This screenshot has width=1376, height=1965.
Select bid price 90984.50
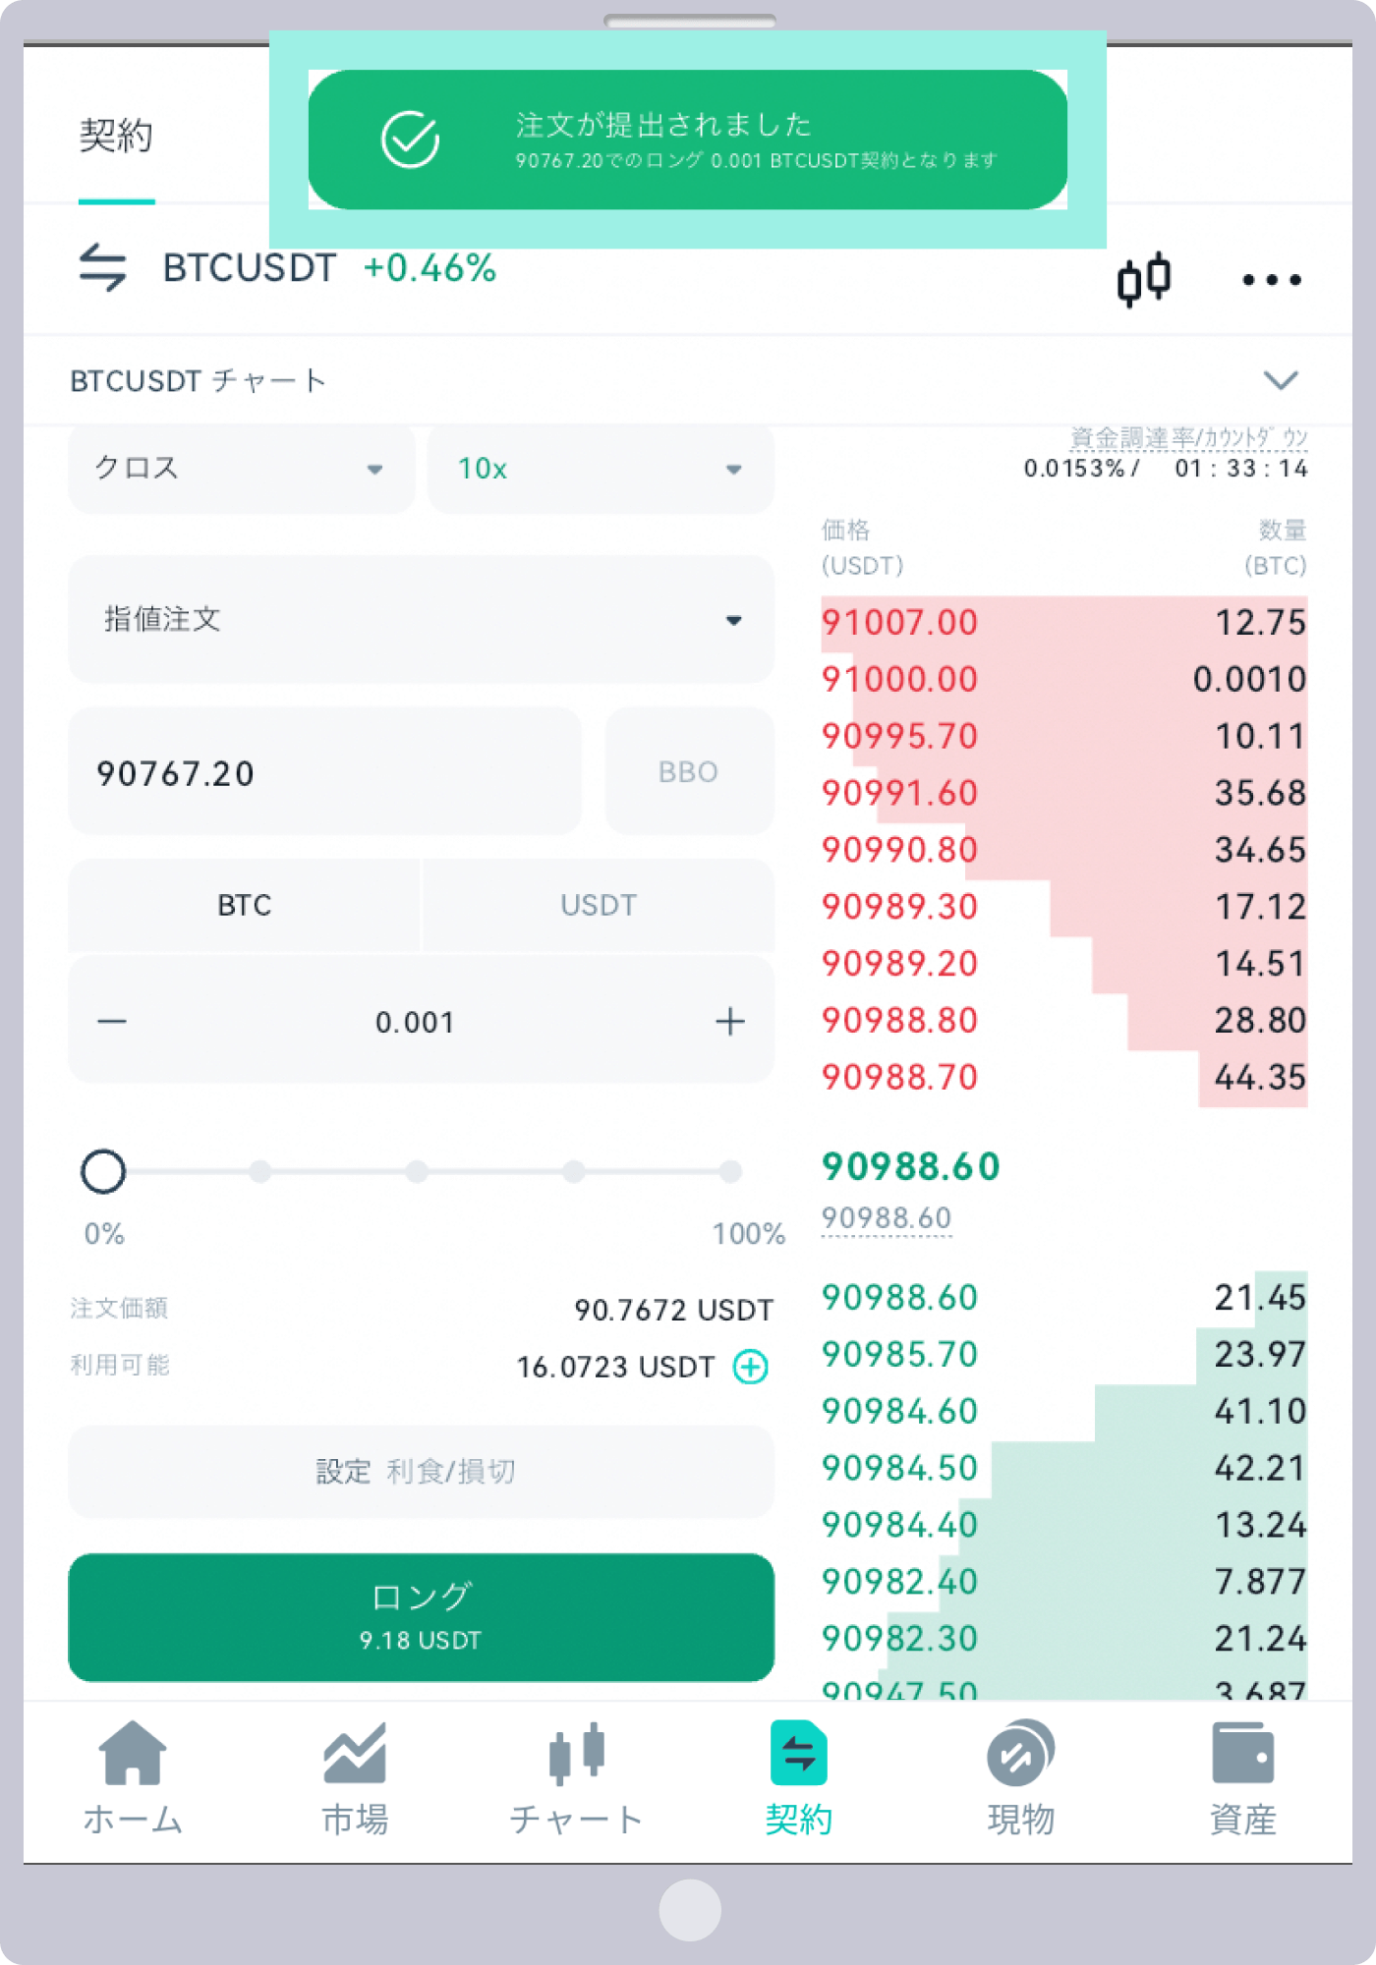[899, 1469]
